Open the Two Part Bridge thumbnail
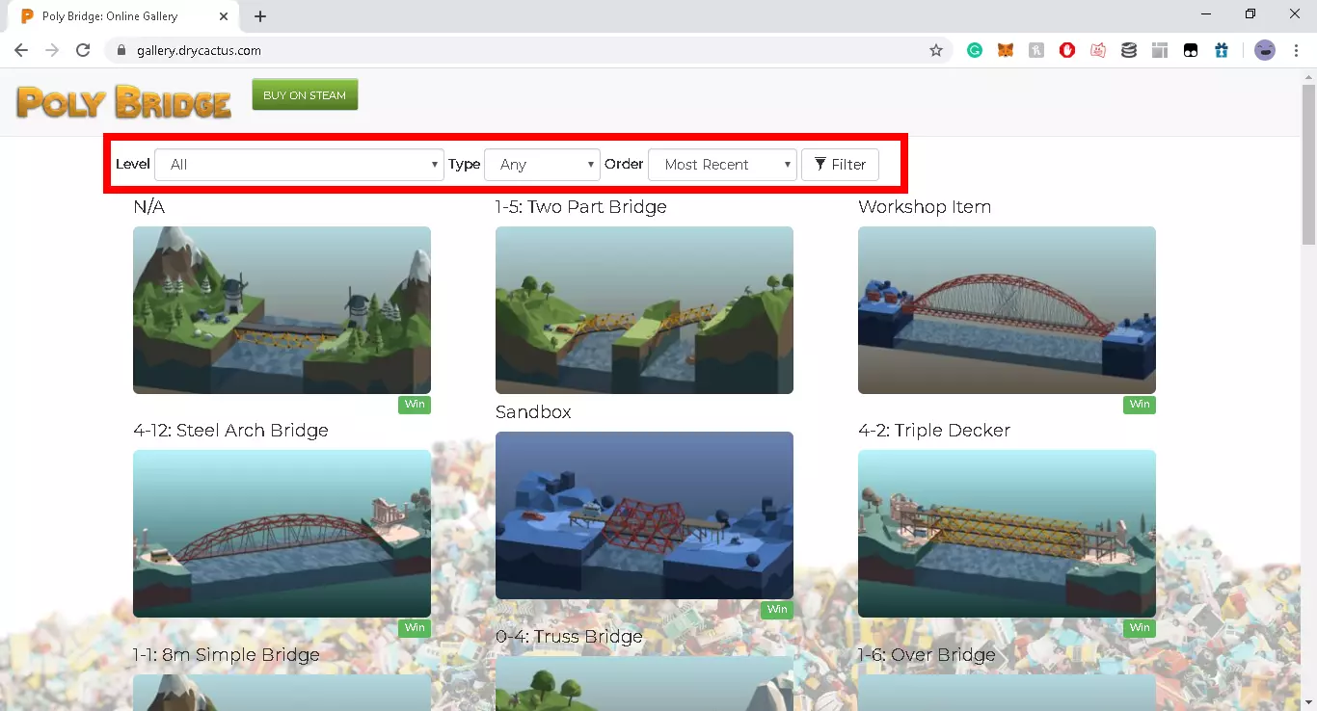 644,310
